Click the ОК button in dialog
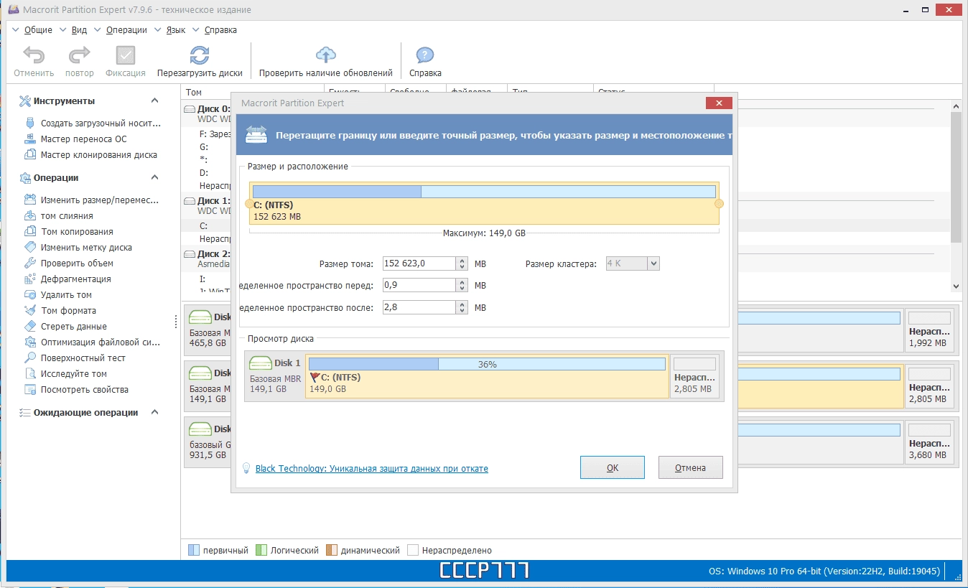 click(x=613, y=467)
